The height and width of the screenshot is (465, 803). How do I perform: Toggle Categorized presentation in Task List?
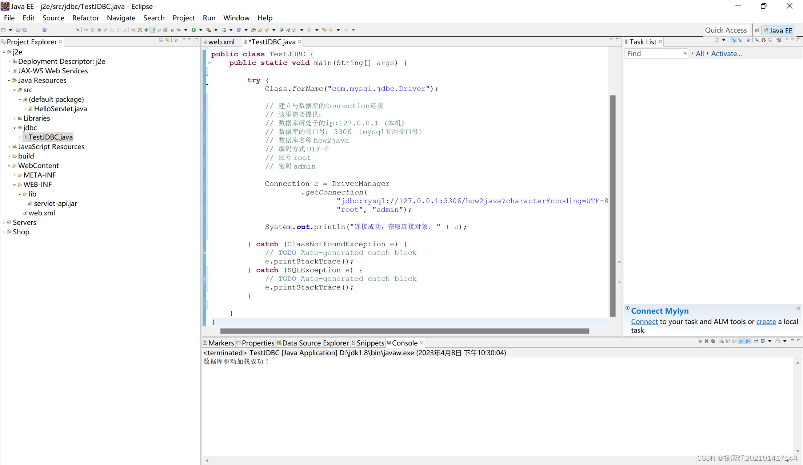734,40
